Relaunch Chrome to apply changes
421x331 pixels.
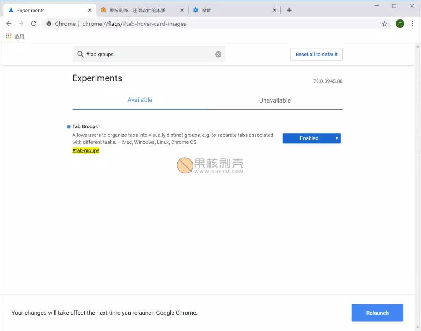(377, 313)
